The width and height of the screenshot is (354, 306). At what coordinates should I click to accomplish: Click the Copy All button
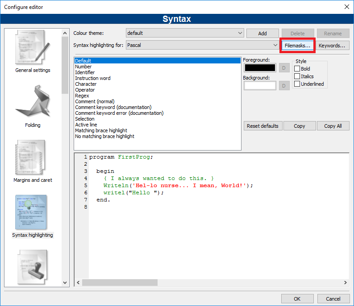(x=333, y=126)
